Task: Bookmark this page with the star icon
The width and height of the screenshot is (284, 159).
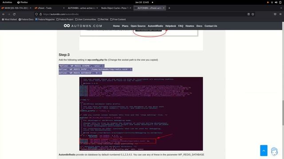Action: [253, 14]
